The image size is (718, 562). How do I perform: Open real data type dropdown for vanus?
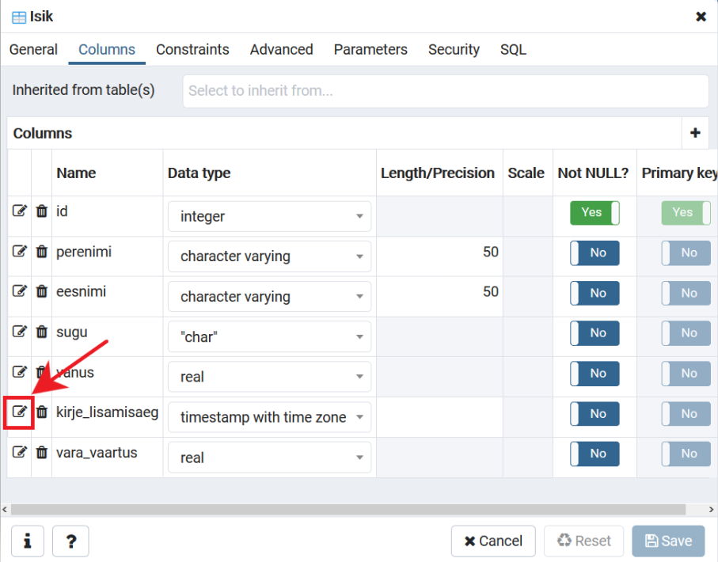[269, 377]
